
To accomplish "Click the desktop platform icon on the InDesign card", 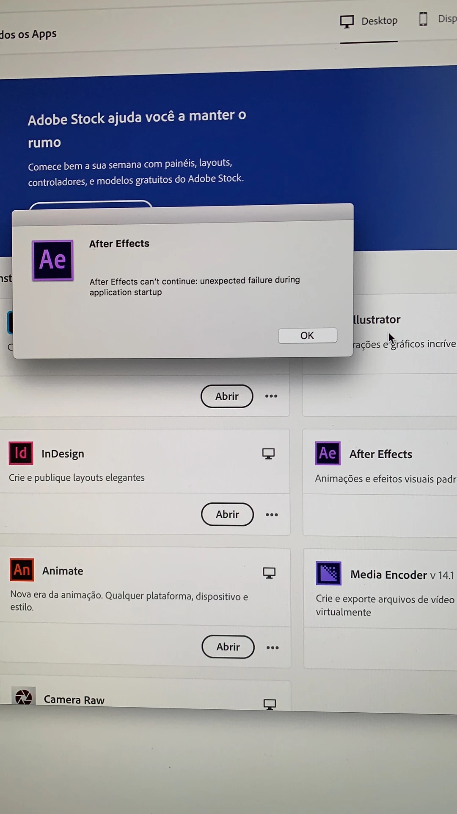I will coord(268,454).
